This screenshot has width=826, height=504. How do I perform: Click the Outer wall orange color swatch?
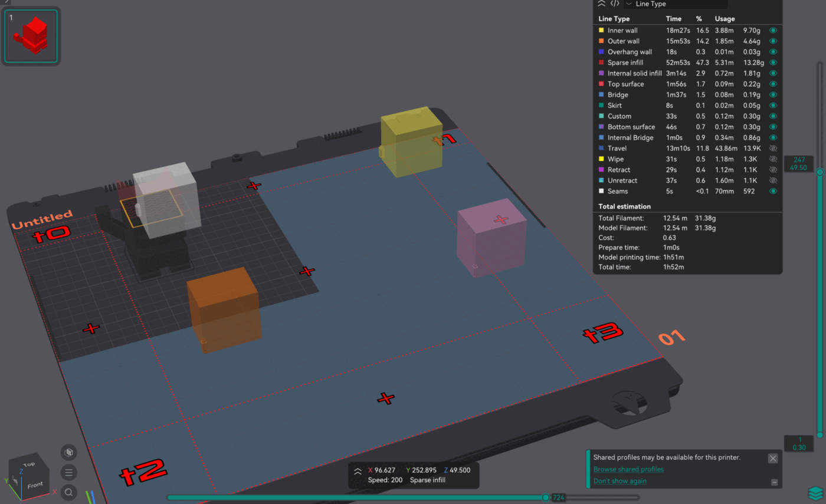(601, 41)
